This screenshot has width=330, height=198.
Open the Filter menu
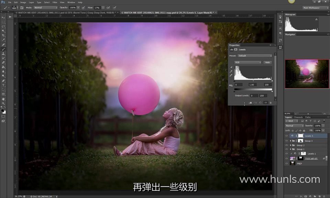click(55, 2)
